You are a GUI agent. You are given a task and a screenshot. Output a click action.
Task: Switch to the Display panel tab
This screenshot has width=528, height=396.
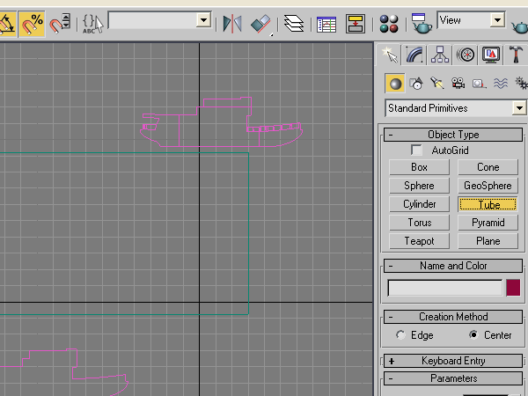[491, 55]
